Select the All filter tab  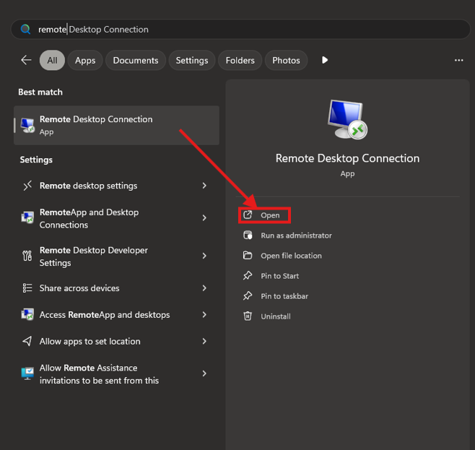click(52, 60)
